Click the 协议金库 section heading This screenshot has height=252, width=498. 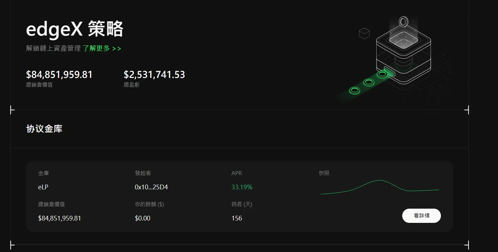(x=44, y=129)
